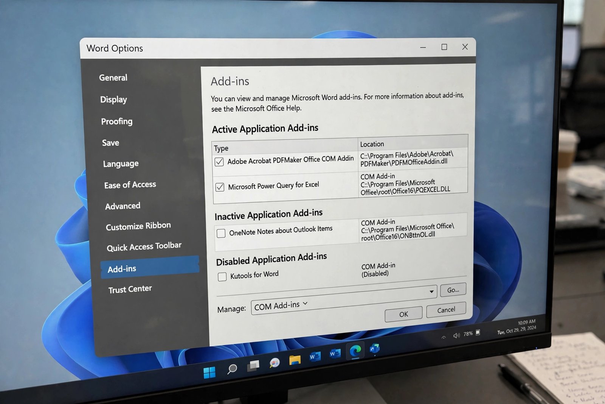This screenshot has height=404, width=605.
Task: Click the Inactive Application Add-ins heading
Action: point(268,214)
